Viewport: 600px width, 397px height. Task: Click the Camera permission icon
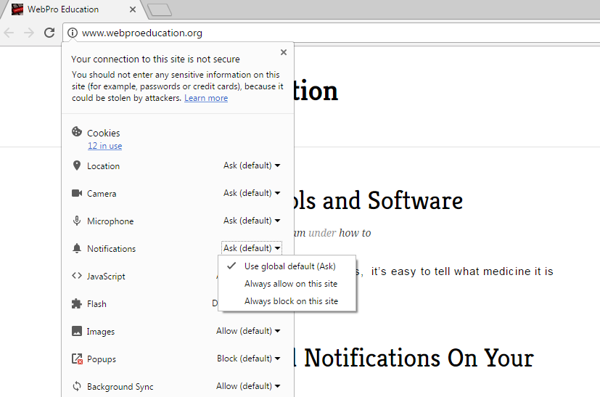click(77, 193)
